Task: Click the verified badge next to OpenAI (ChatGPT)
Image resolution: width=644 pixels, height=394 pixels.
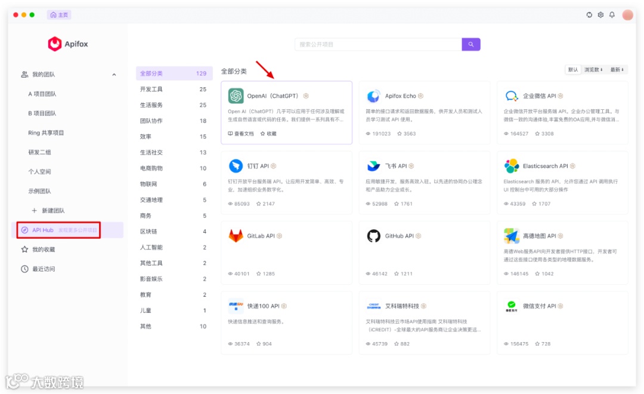Action: click(x=306, y=96)
